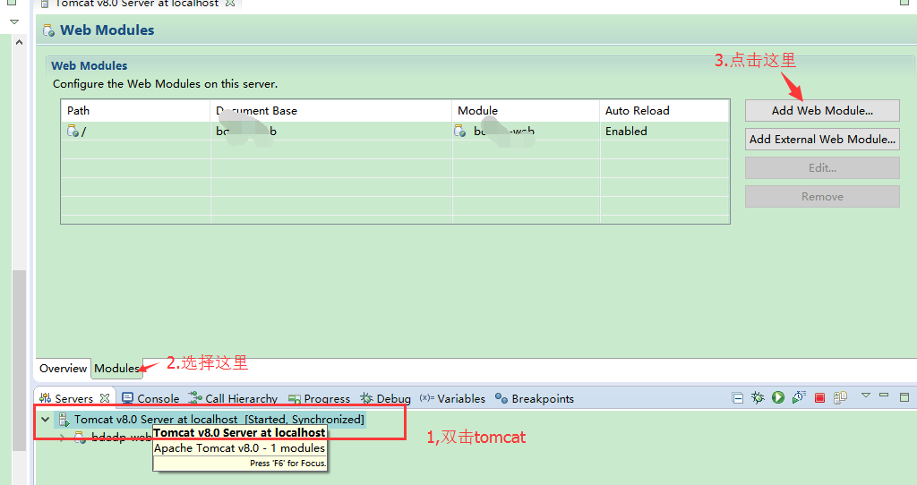Close the Servers view tab X

click(x=105, y=398)
